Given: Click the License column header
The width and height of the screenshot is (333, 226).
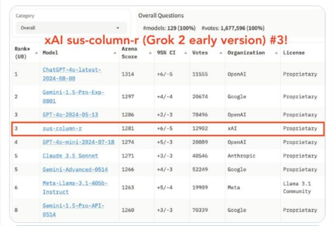Looking at the screenshot, I should [x=294, y=53].
